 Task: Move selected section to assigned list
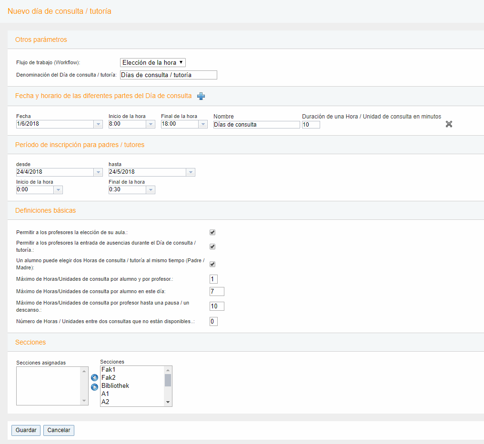(x=94, y=377)
